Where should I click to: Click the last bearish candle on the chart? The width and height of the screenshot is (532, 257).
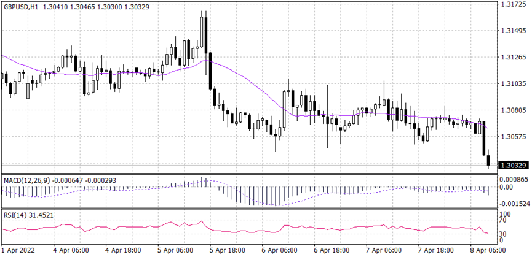pyautogui.click(x=488, y=158)
